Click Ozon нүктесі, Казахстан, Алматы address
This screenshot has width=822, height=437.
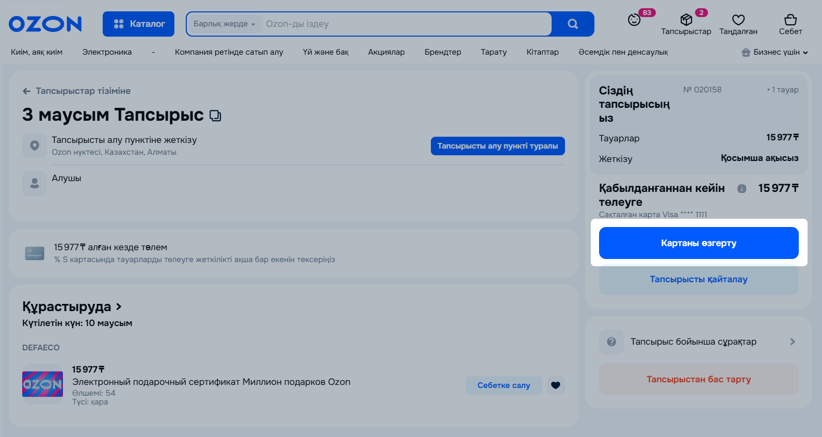tap(114, 152)
